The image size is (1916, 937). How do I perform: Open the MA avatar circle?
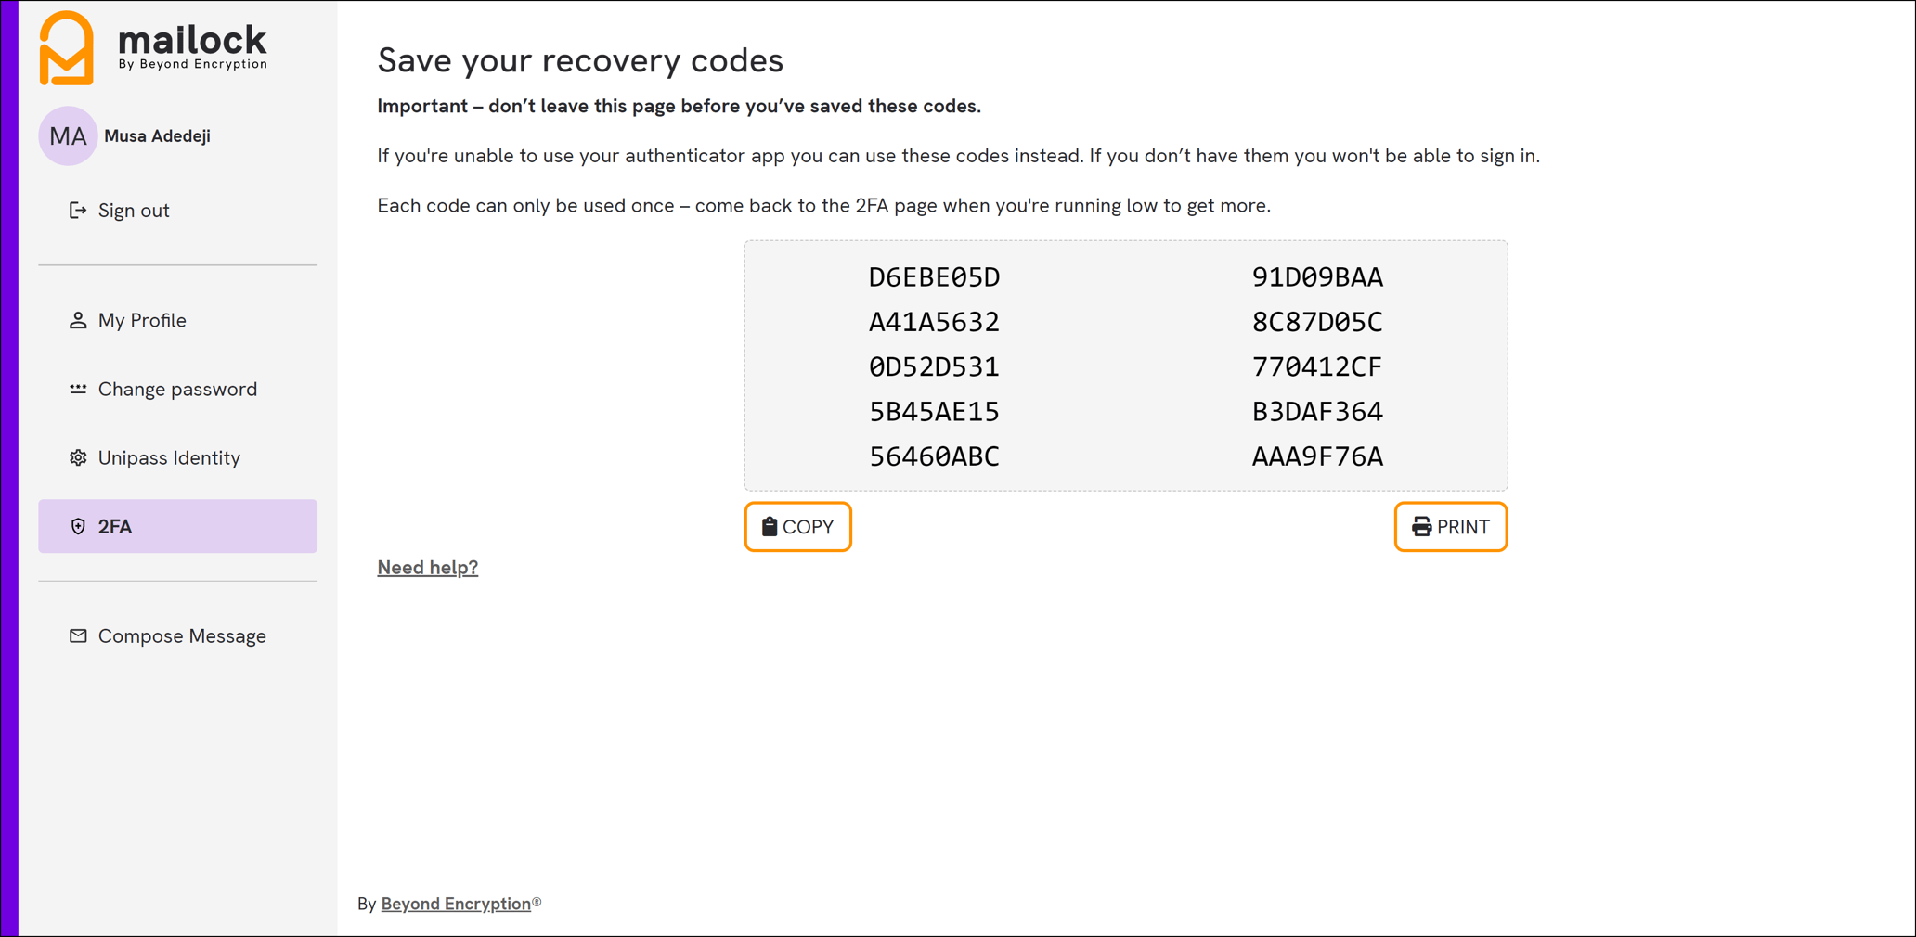click(67, 135)
